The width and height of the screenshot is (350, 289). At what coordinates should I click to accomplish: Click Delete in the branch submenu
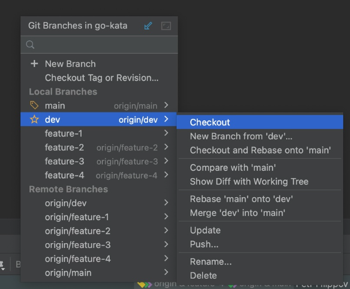click(203, 276)
